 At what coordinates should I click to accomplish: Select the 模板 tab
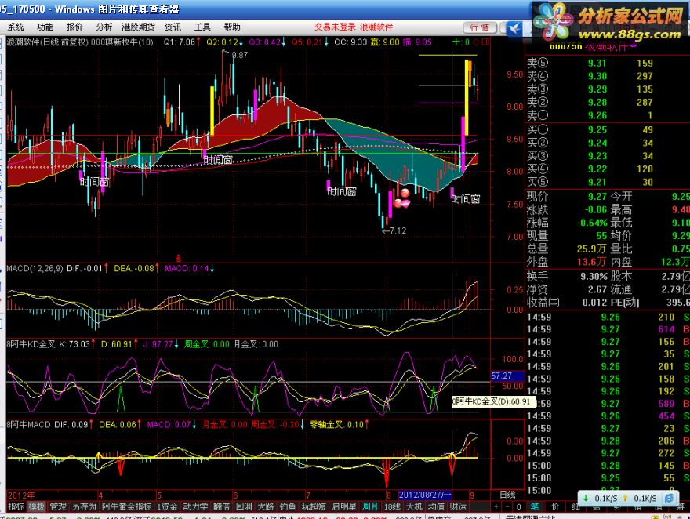pyautogui.click(x=37, y=506)
